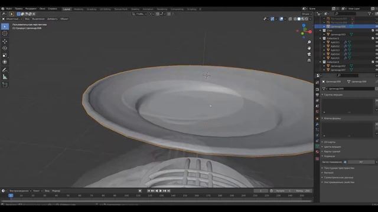Screen dimensions: 378x212
Task: Switch viewport to solid shading
Action: pos(299,19)
